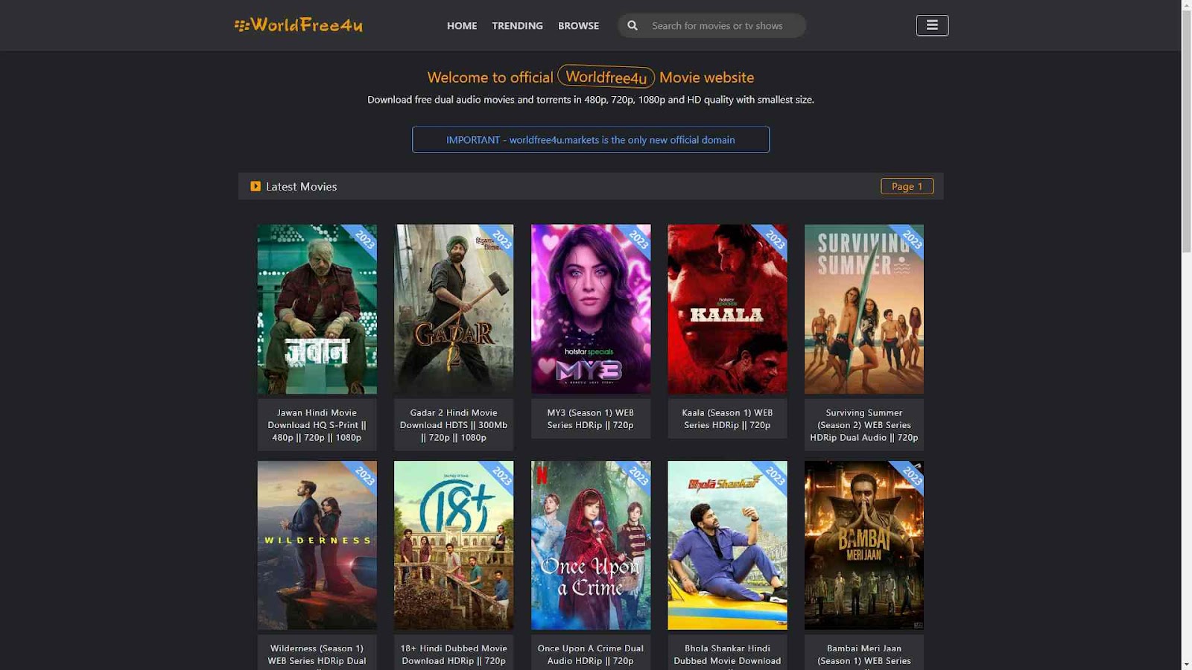
Task: Click the page scrollbar thumb
Action: (1186, 132)
